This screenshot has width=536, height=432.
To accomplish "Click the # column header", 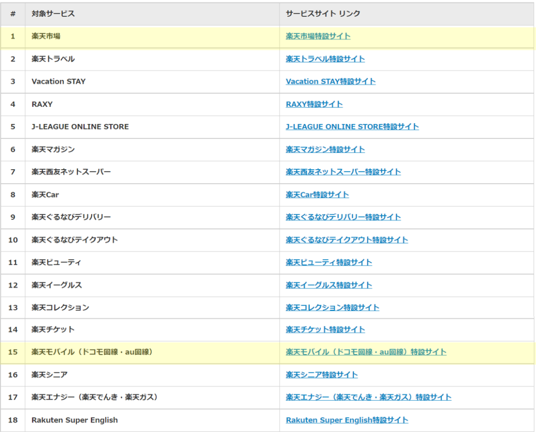I will tap(13, 14).
